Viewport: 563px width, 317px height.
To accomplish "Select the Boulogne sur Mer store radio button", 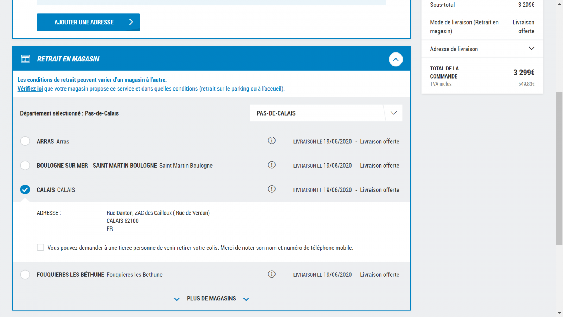I will pos(25,166).
